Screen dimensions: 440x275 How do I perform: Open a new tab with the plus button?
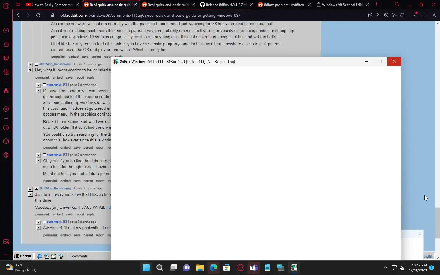tap(377, 5)
